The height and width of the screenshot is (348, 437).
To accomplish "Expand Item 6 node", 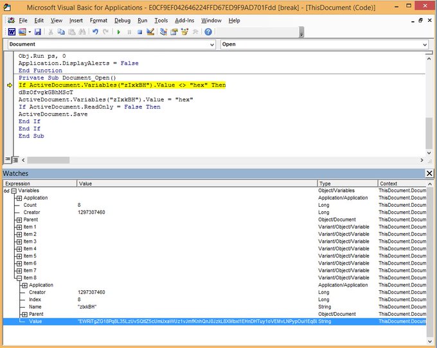I will pos(19,263).
